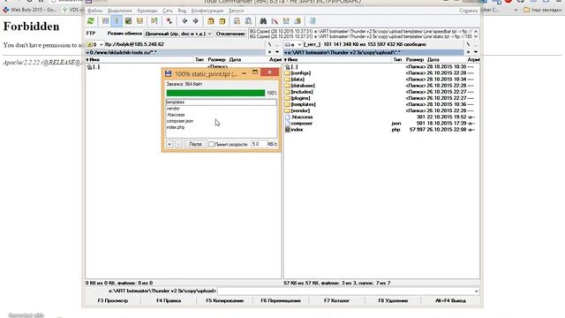Click the thumbnails view toolbar icon
The width and height of the screenshot is (565, 318).
[128, 21]
